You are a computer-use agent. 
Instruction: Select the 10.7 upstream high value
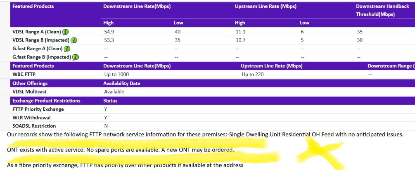point(240,40)
